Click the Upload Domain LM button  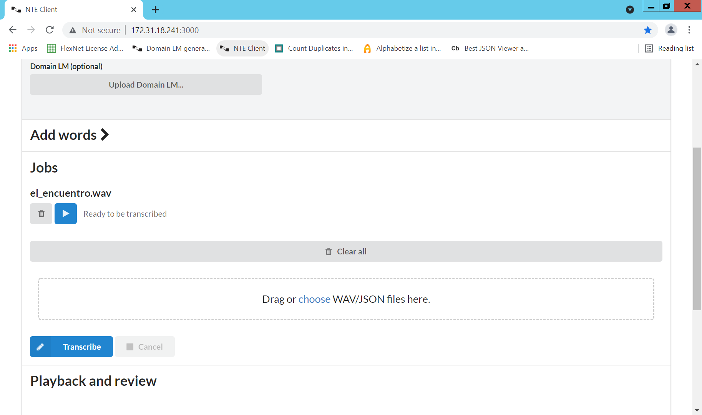coord(146,85)
